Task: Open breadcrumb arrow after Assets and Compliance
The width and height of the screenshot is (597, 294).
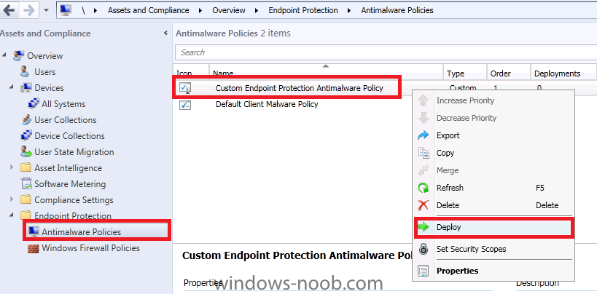Action: click(x=200, y=11)
